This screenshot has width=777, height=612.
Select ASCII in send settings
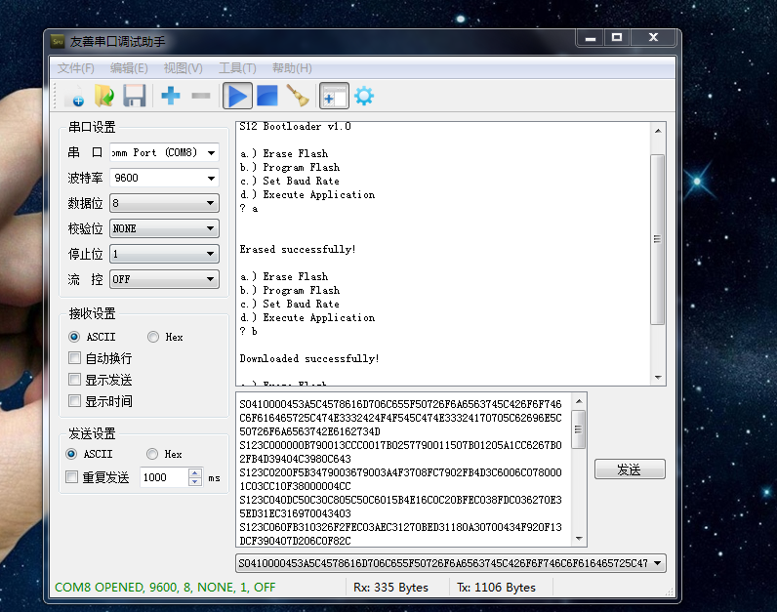(89, 454)
